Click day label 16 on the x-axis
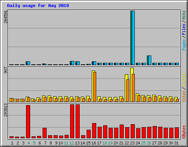 click(x=94, y=143)
